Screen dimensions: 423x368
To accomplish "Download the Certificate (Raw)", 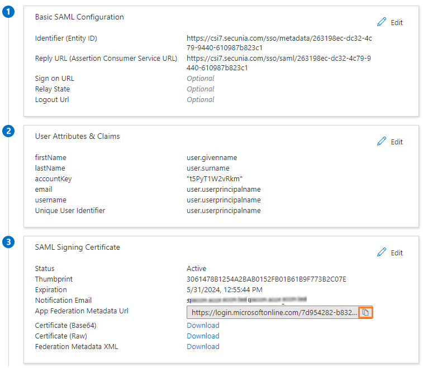I will click(x=203, y=336).
